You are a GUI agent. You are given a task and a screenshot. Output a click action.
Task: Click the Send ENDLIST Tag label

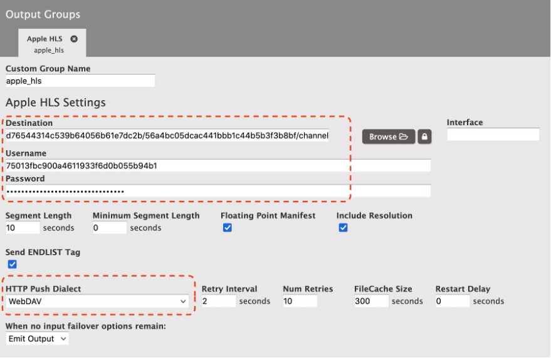[x=43, y=252]
